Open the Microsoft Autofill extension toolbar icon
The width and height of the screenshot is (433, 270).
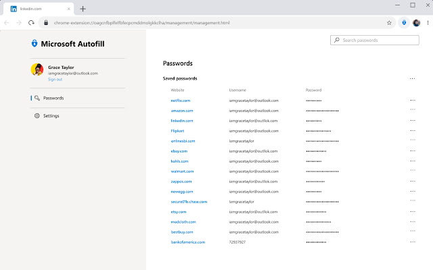pyautogui.click(x=404, y=22)
